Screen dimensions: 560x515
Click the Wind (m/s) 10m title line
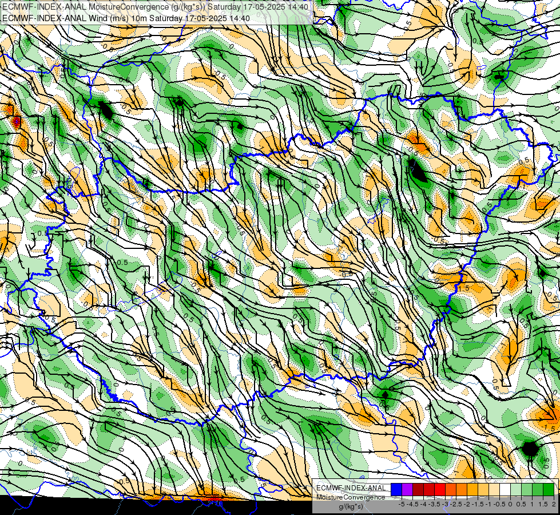tap(126, 18)
